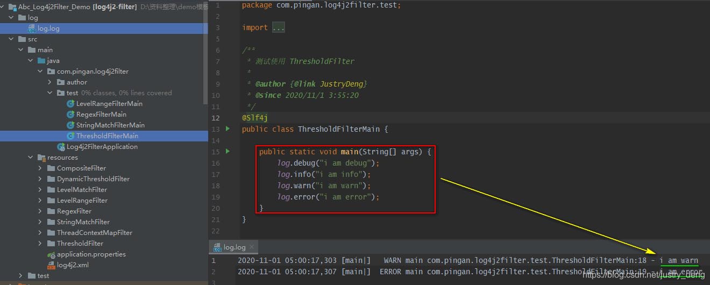
Task: Select the log.log row in tree
Action: click(104, 28)
